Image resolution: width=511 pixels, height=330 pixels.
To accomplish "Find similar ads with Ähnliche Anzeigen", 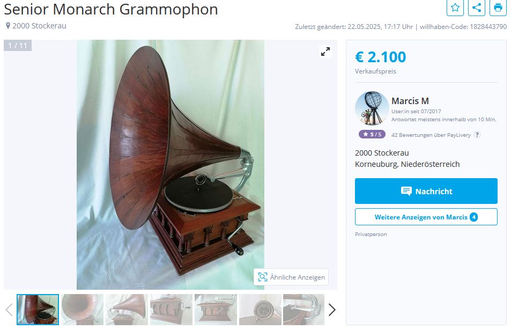I will 291,277.
